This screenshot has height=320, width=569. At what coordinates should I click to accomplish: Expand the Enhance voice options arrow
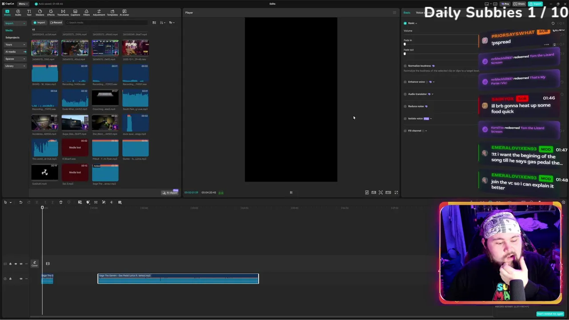tap(434, 82)
